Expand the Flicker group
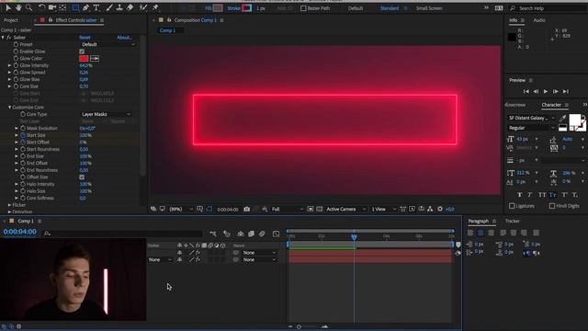588x331 pixels. [9, 205]
